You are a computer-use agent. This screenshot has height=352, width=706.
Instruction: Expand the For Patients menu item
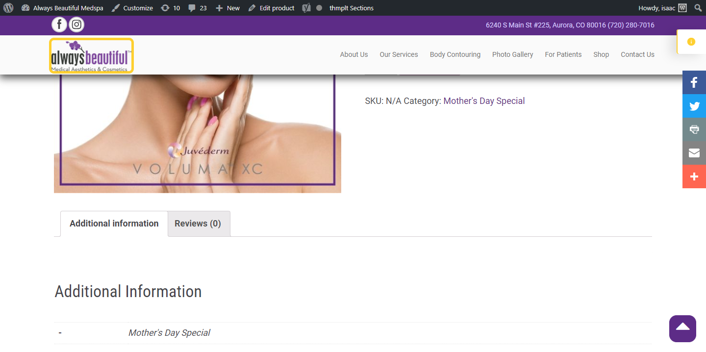(563, 54)
